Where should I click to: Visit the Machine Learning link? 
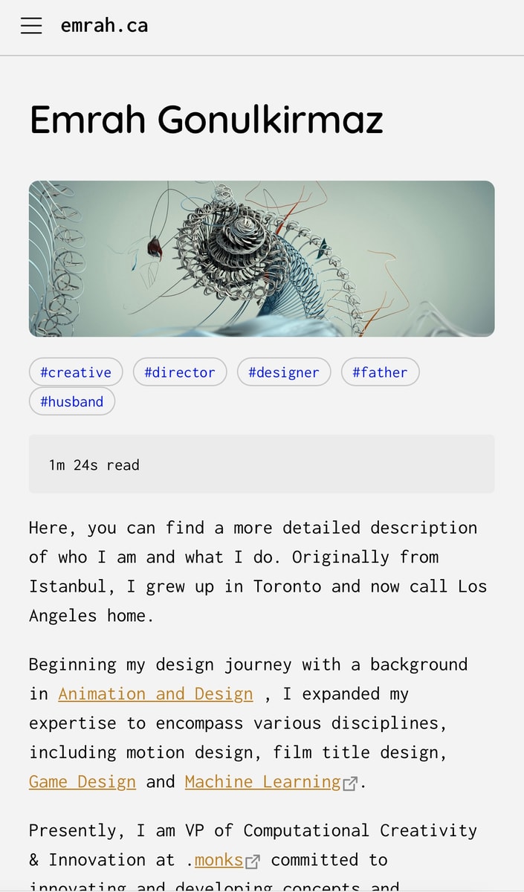[x=262, y=782]
